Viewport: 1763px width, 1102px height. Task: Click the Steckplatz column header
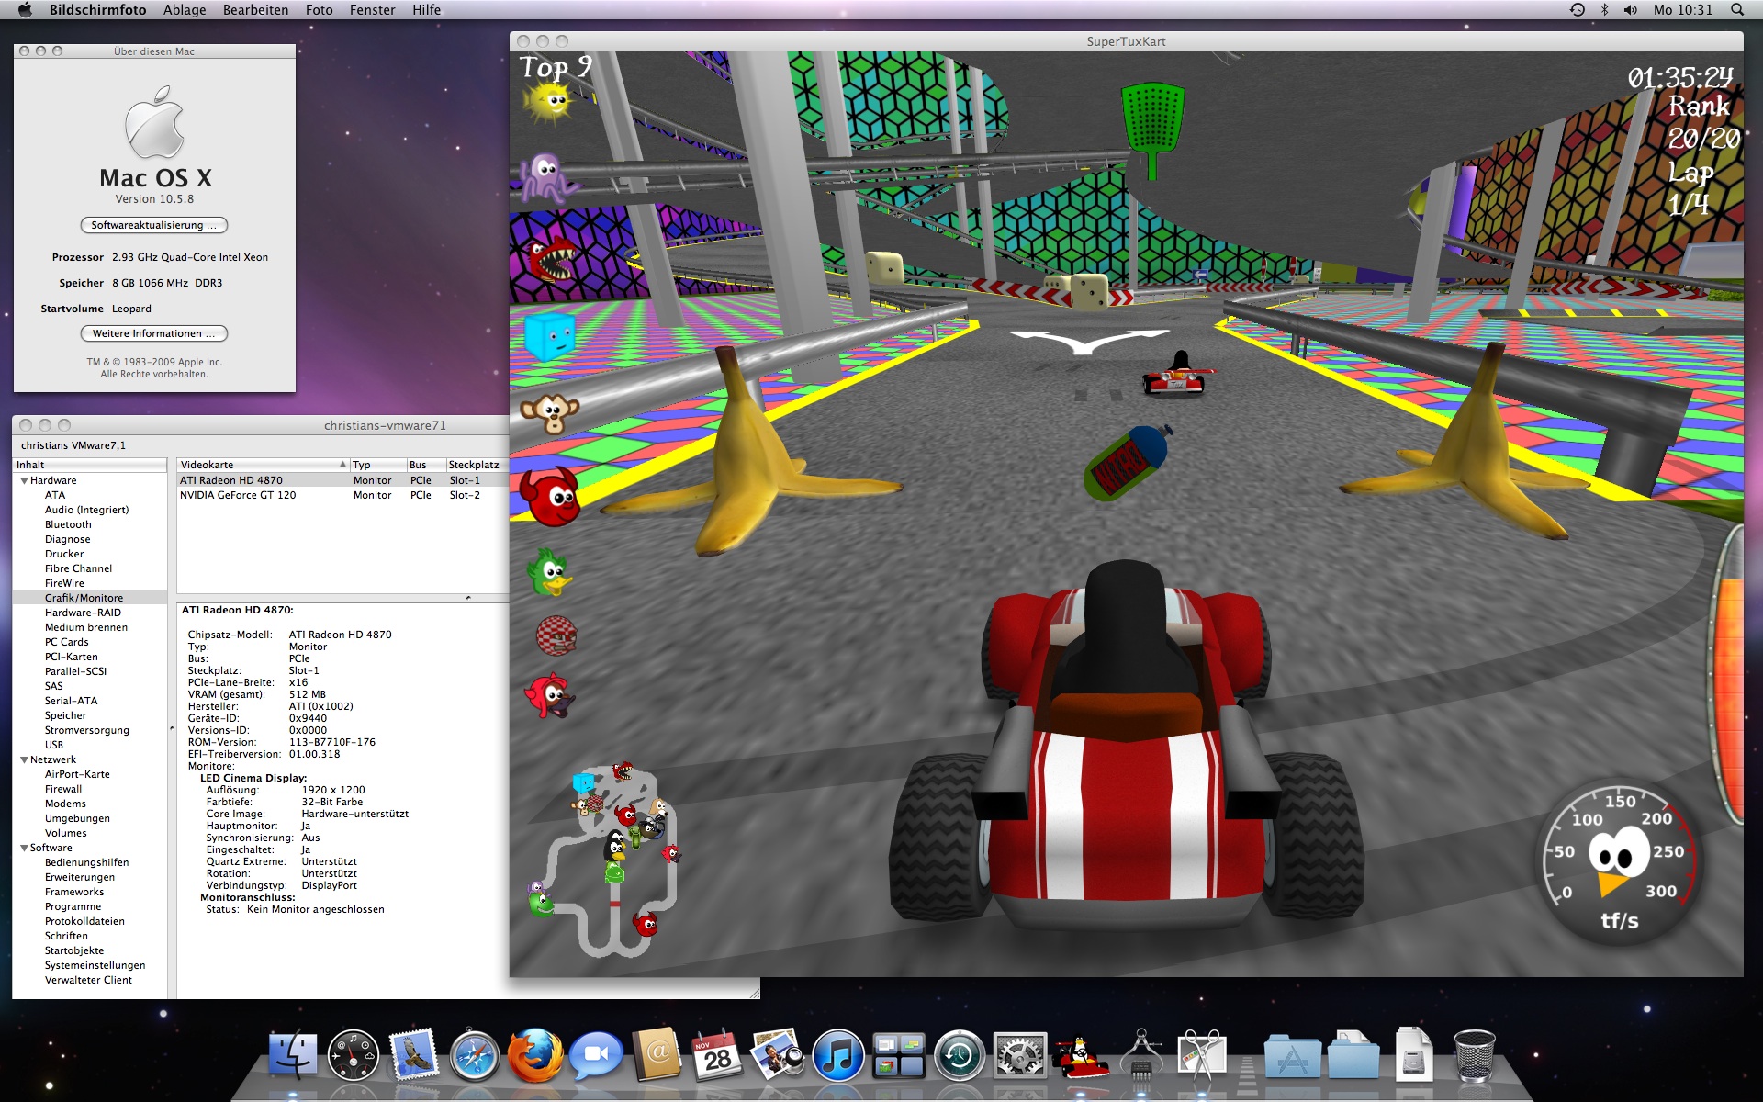(477, 465)
